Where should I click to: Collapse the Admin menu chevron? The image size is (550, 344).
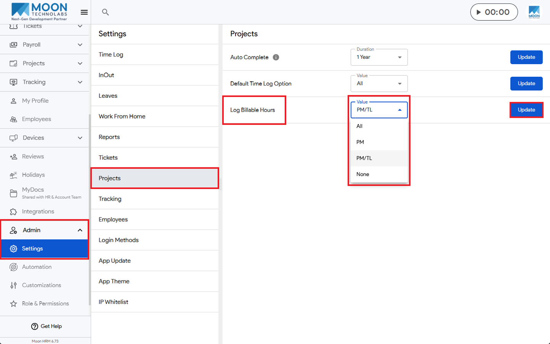pyautogui.click(x=80, y=230)
